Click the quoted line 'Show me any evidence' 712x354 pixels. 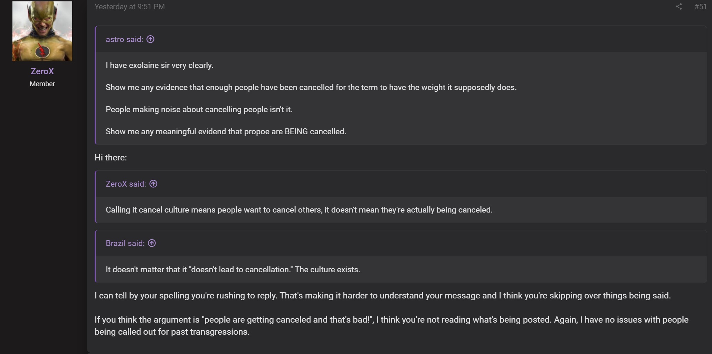click(x=311, y=87)
